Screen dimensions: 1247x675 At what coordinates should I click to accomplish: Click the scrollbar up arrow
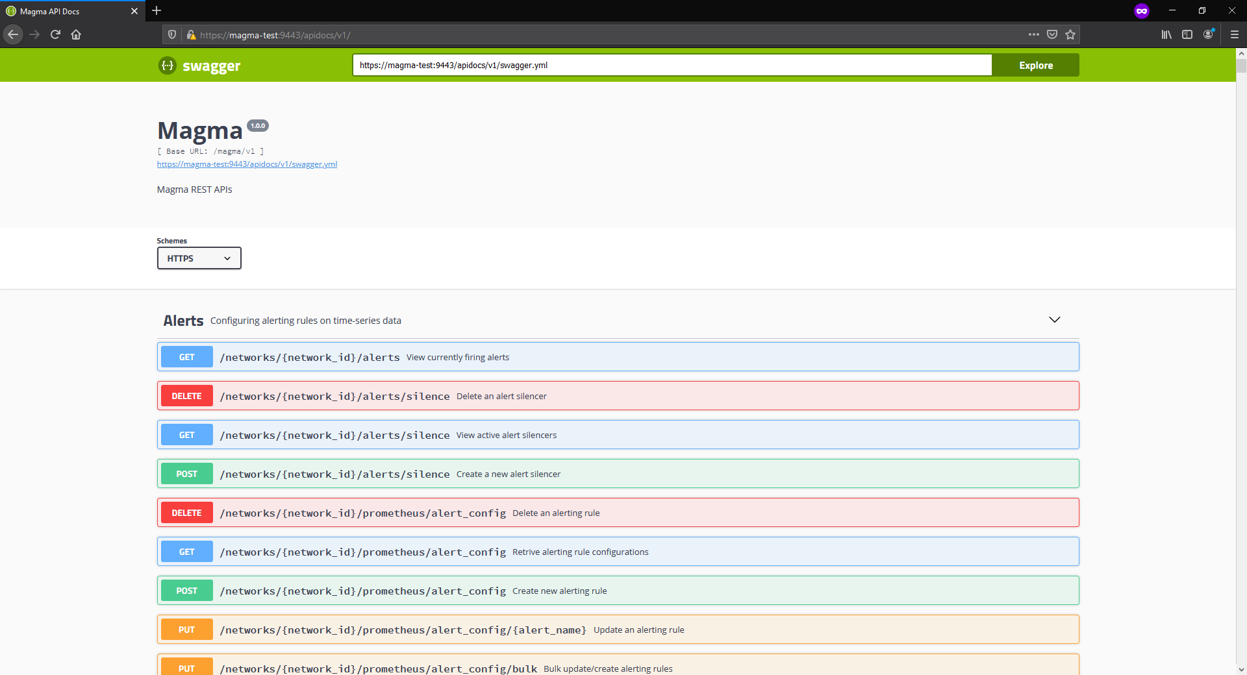point(1241,53)
